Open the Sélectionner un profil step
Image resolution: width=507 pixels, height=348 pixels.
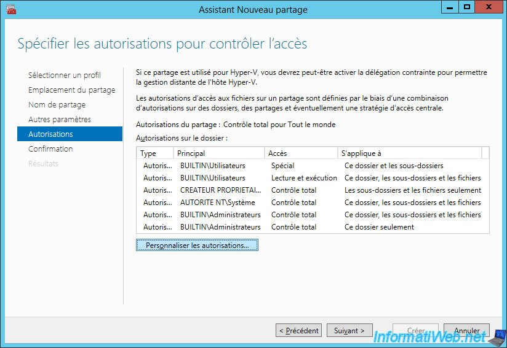pyautogui.click(x=65, y=75)
